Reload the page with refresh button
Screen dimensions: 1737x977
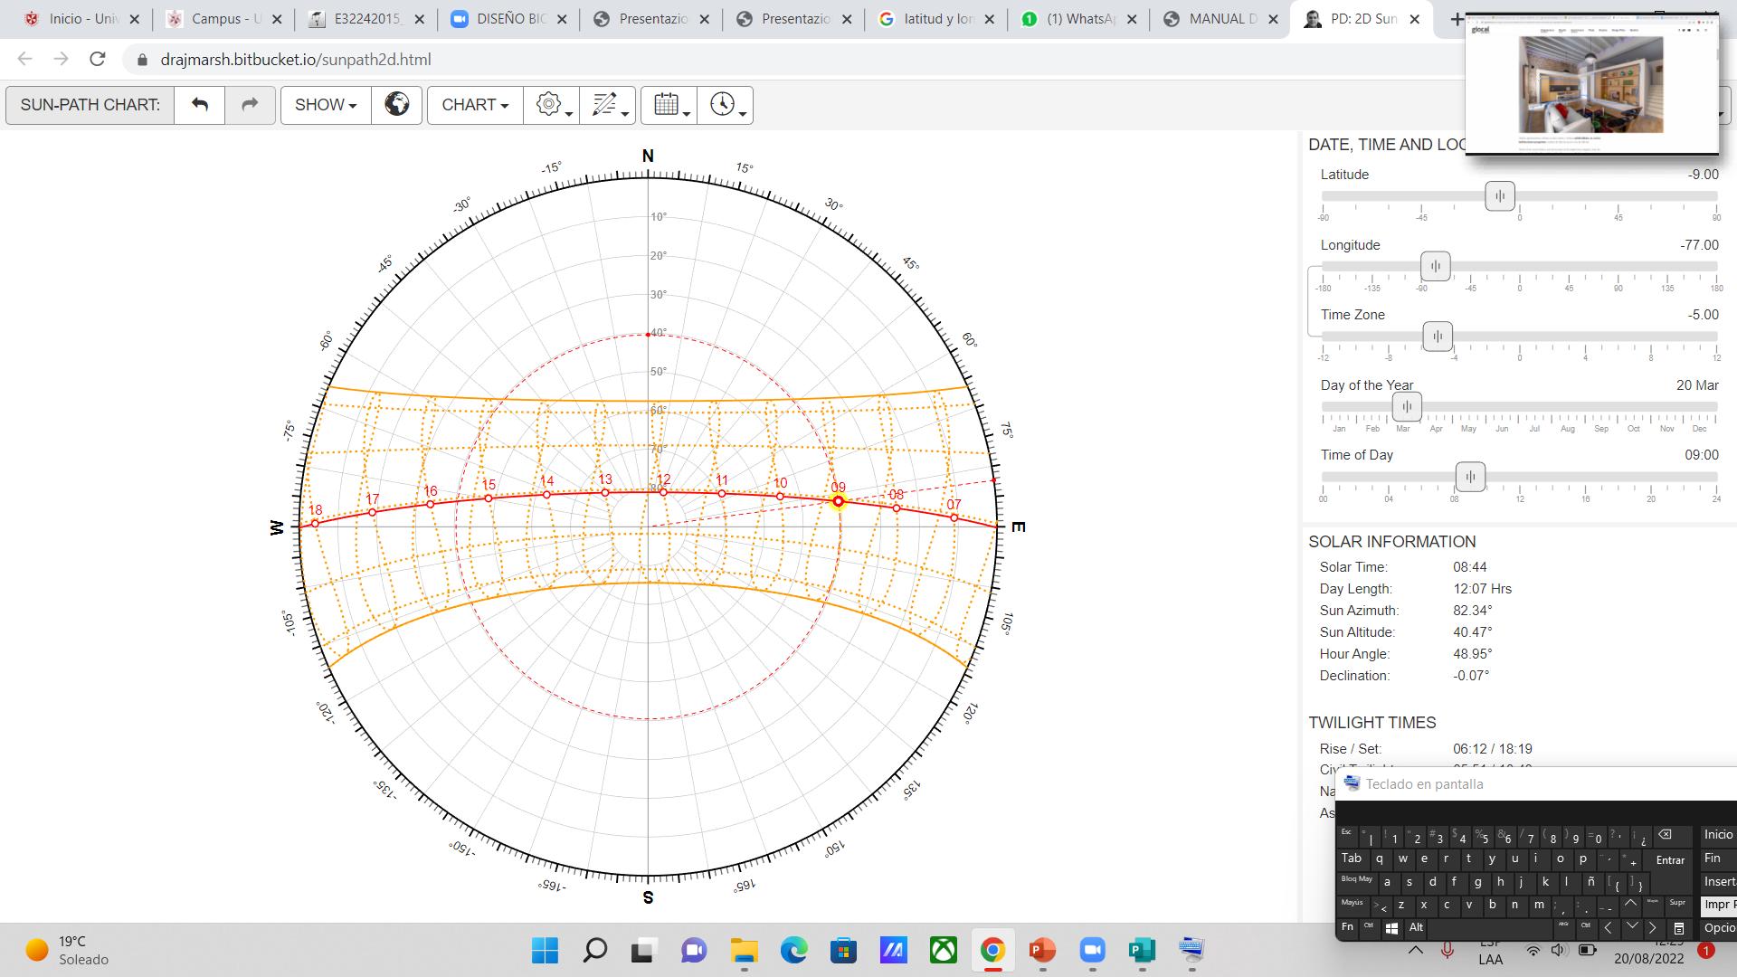[x=98, y=59]
